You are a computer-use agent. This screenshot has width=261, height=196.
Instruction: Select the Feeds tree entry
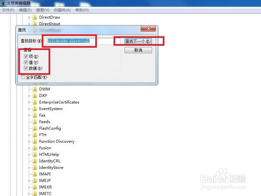[x=45, y=122]
